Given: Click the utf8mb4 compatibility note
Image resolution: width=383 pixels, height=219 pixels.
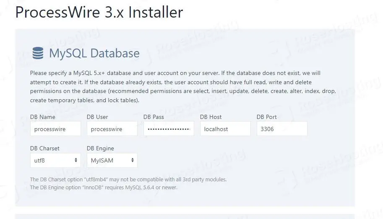Looking at the screenshot, I should 128,179.
